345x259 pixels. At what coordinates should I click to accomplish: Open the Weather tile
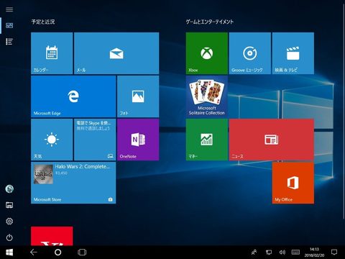pos(52,140)
